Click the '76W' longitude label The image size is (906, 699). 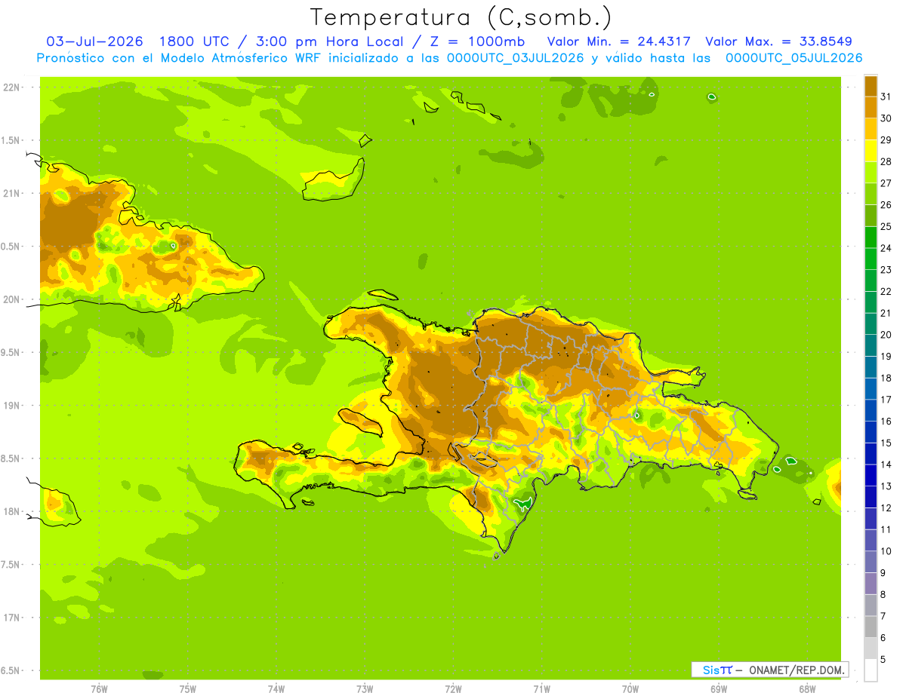click(99, 689)
